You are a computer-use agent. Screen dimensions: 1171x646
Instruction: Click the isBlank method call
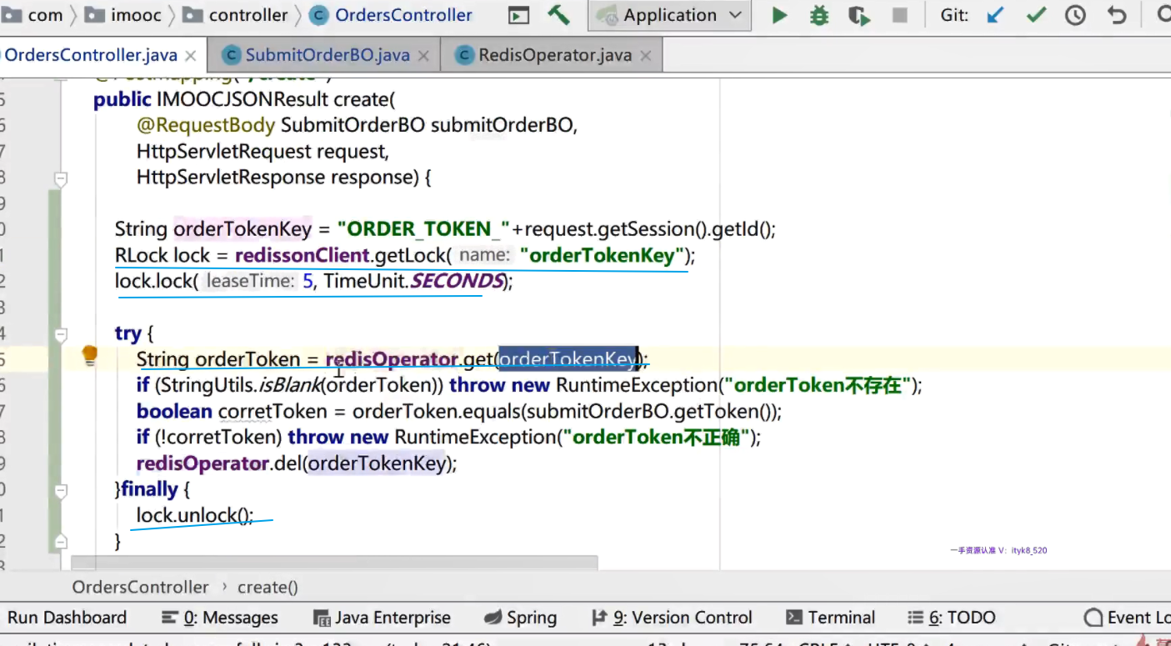pyautogui.click(x=292, y=385)
